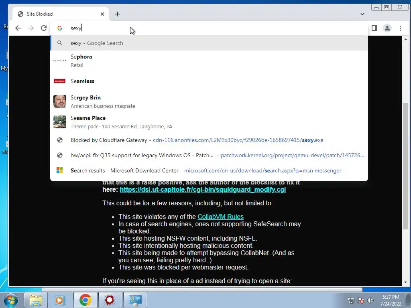Click the globe icon of the hw/acpi entry
The height and width of the screenshot is (308, 411).
tap(60, 155)
